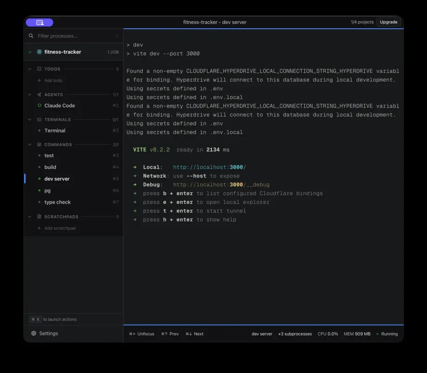The height and width of the screenshot is (373, 427).
Task: Select the build command
Action: coord(73,167)
